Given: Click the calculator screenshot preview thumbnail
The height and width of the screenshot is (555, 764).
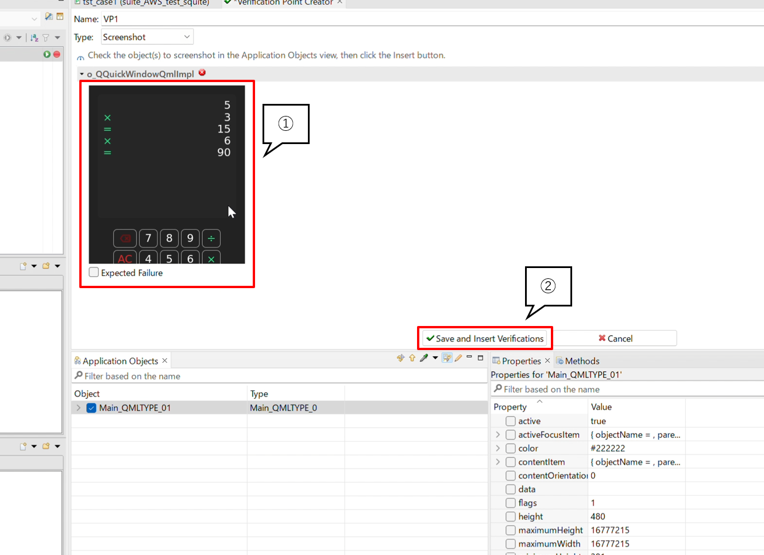Looking at the screenshot, I should click(x=167, y=174).
